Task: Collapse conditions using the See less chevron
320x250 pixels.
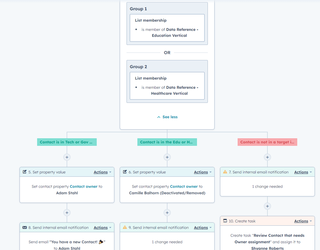Action: 159,117
